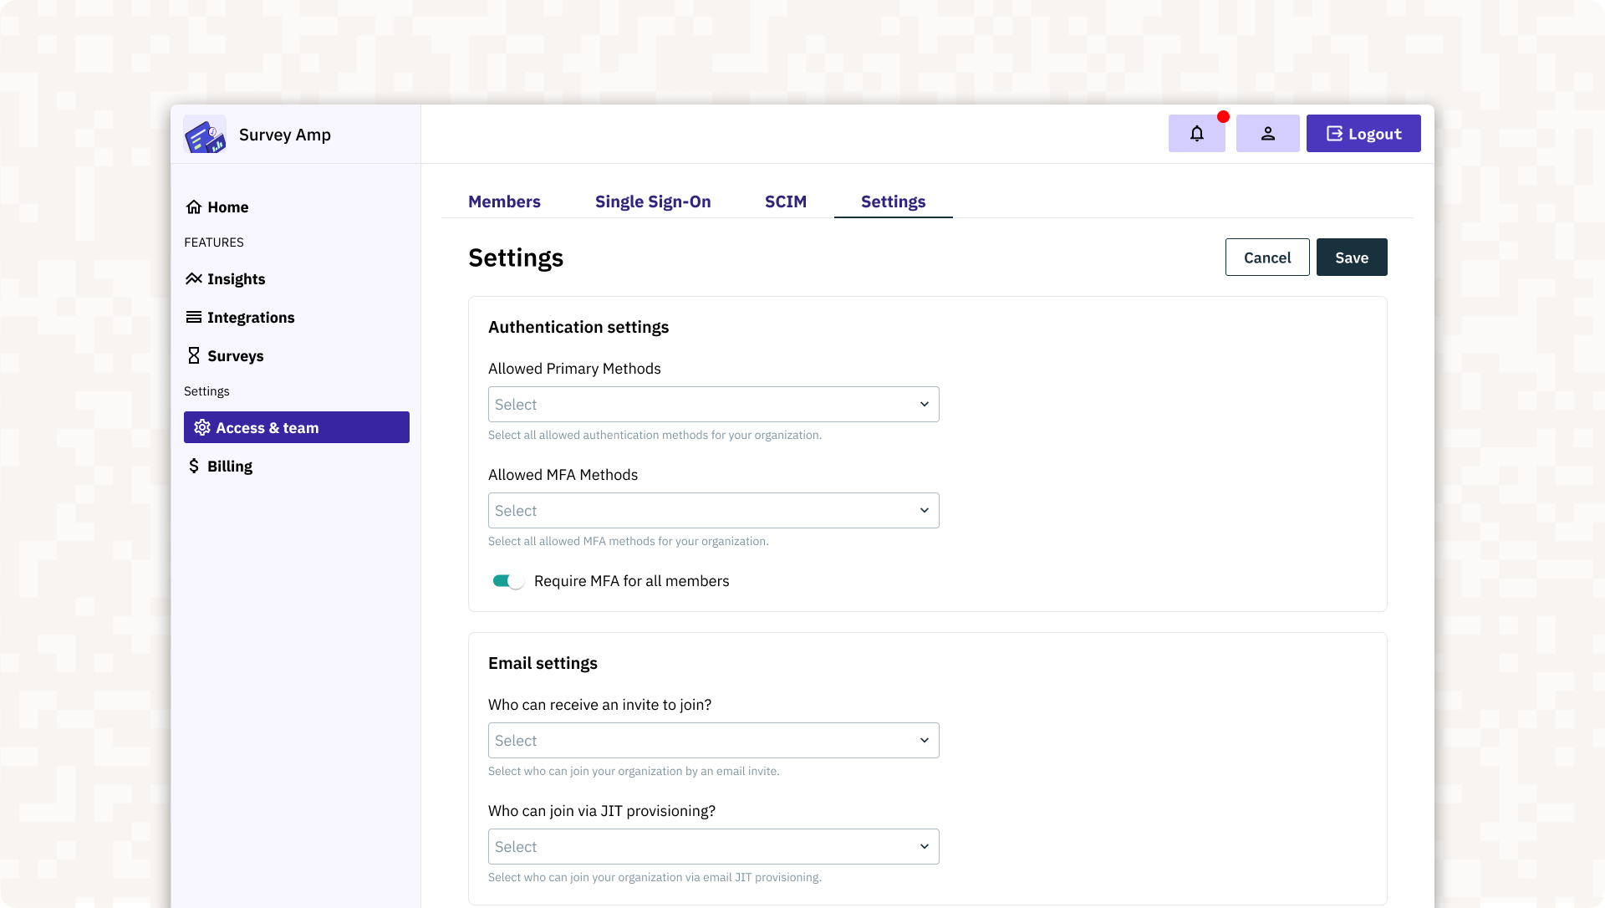Image resolution: width=1605 pixels, height=908 pixels.
Task: Open Billing via the dollar icon
Action: pos(194,466)
